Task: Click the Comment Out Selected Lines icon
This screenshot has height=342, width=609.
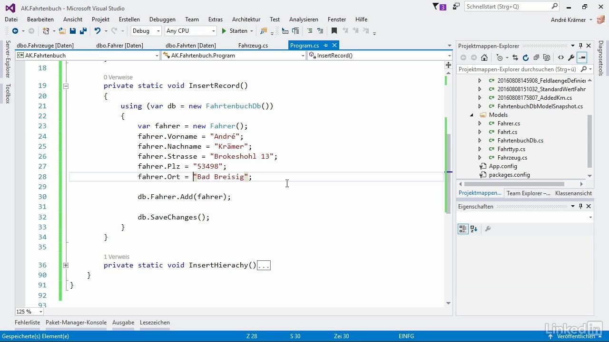Action: coord(310,31)
